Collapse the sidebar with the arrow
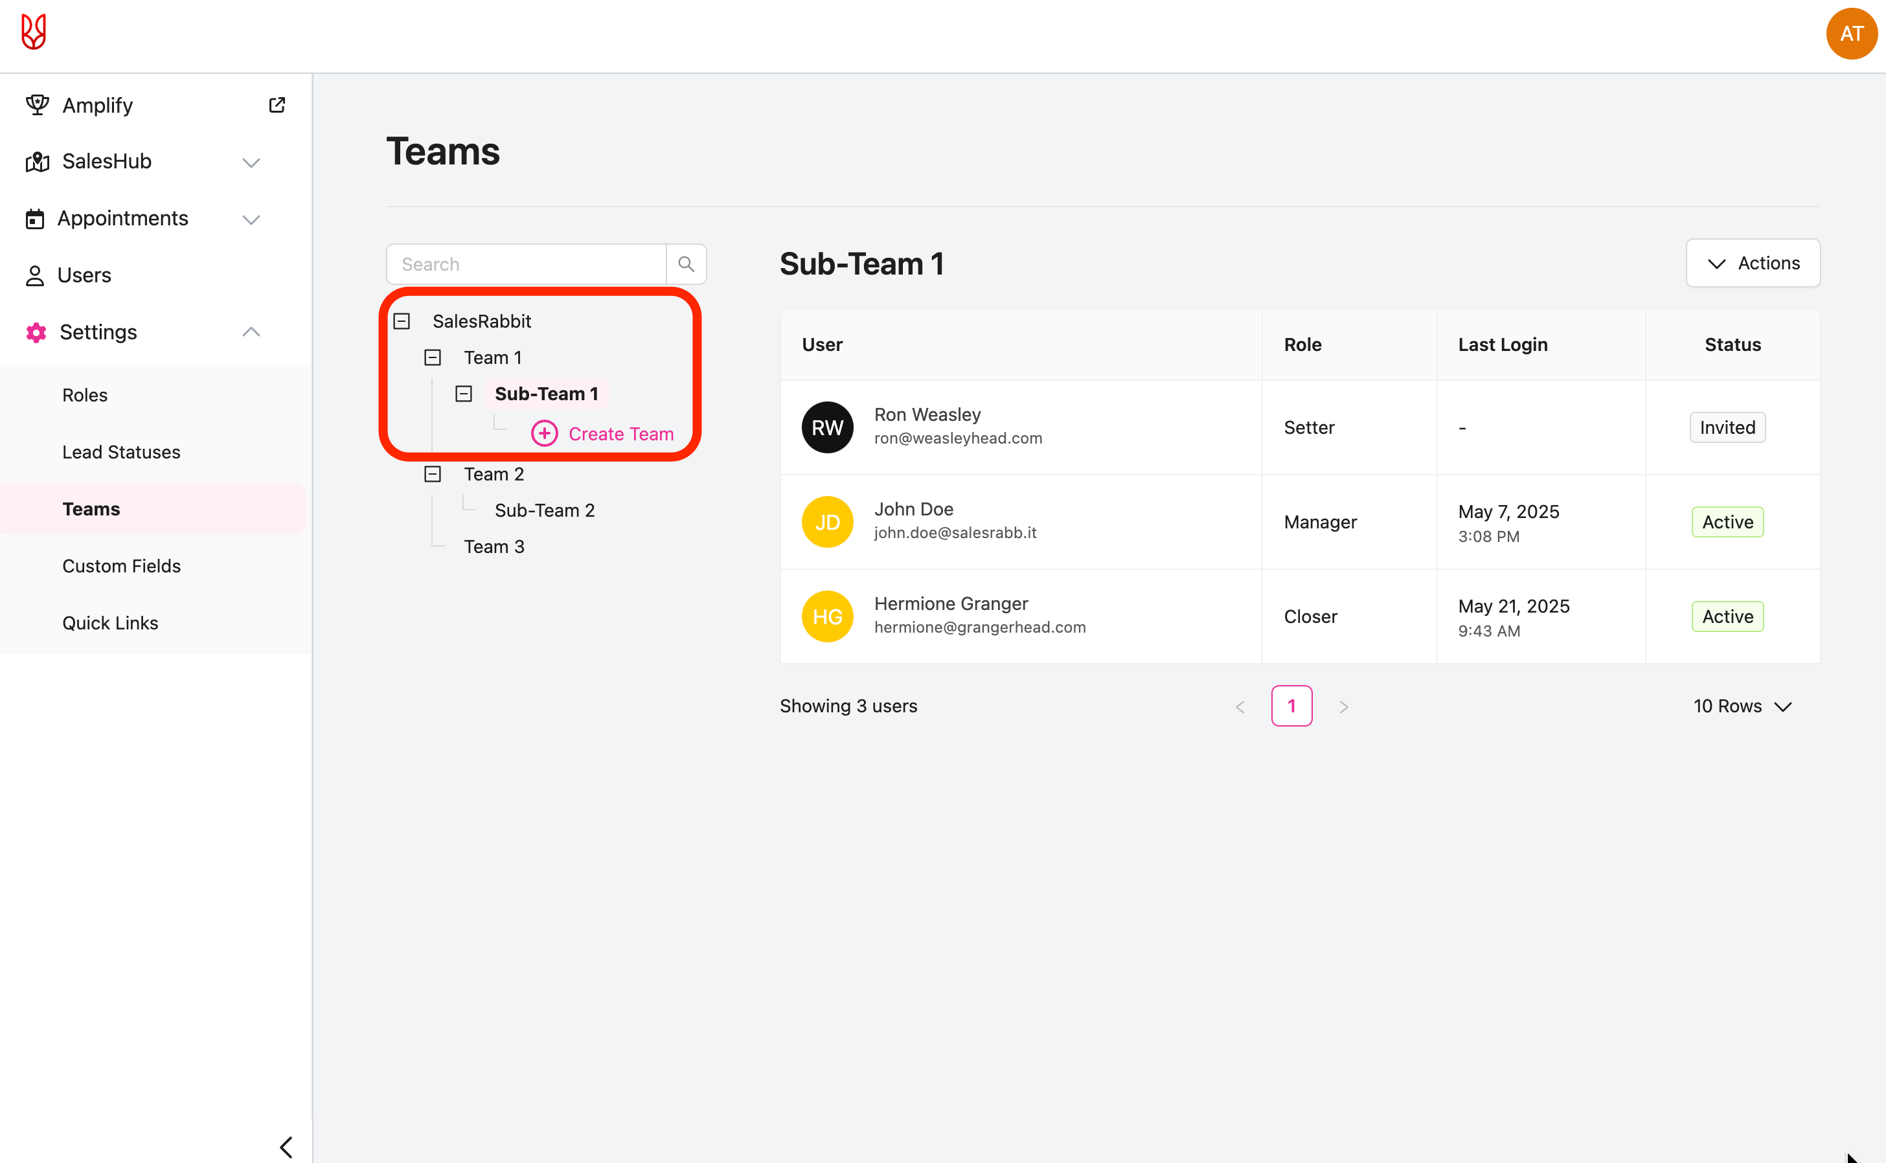The image size is (1886, 1163). tap(286, 1147)
